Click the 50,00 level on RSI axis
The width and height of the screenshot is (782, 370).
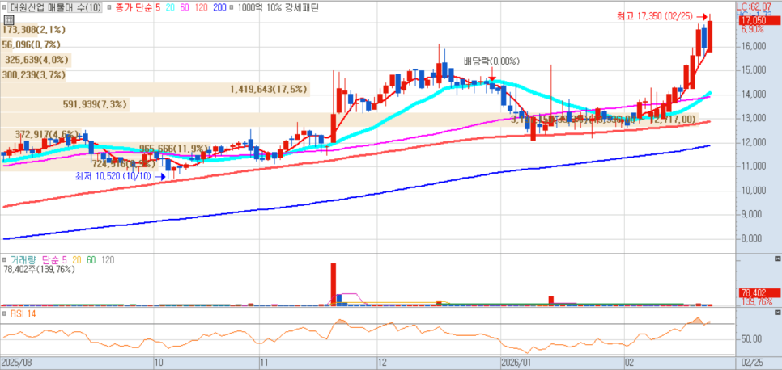point(751,338)
